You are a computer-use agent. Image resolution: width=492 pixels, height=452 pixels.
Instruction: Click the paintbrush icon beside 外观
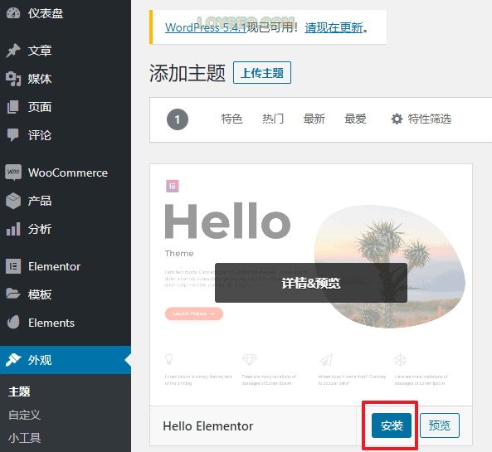pyautogui.click(x=13, y=360)
